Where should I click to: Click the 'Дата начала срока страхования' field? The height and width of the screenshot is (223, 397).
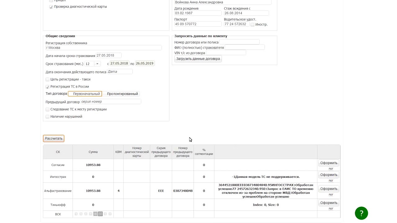tap(109, 55)
